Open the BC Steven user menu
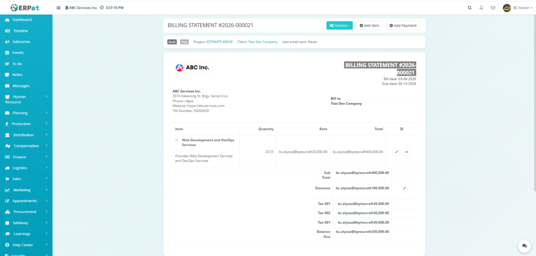This screenshot has width=536, height=256. tap(516, 8)
